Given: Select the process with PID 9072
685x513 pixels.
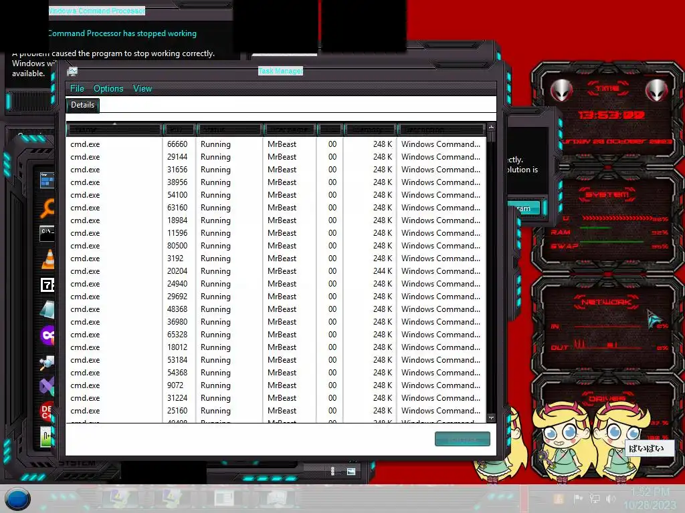Looking at the screenshot, I should coord(276,385).
